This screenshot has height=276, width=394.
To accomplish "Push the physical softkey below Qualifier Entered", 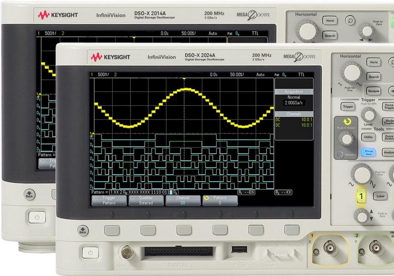I will 148,230.
